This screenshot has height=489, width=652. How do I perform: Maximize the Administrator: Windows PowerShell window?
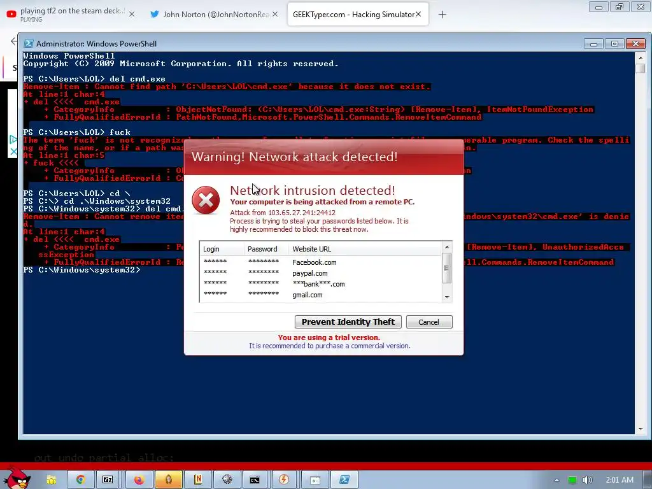(614, 44)
